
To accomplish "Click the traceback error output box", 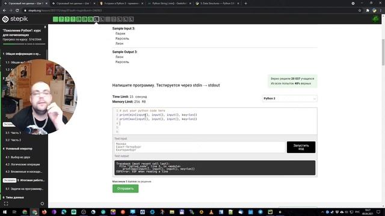I will [x=215, y=168].
